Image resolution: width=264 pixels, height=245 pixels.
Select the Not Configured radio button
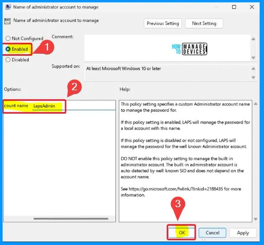8,38
